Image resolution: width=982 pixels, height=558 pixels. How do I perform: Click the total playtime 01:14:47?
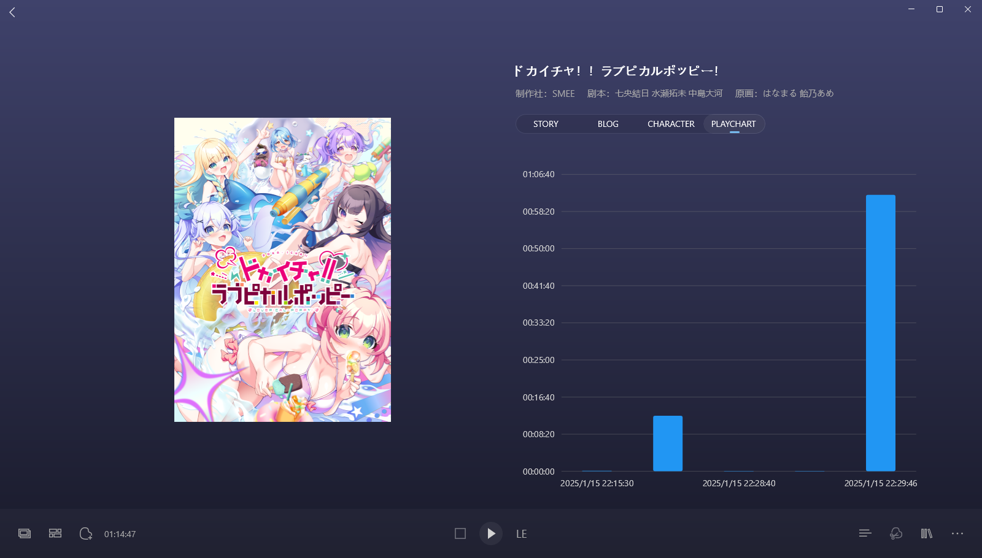120,534
